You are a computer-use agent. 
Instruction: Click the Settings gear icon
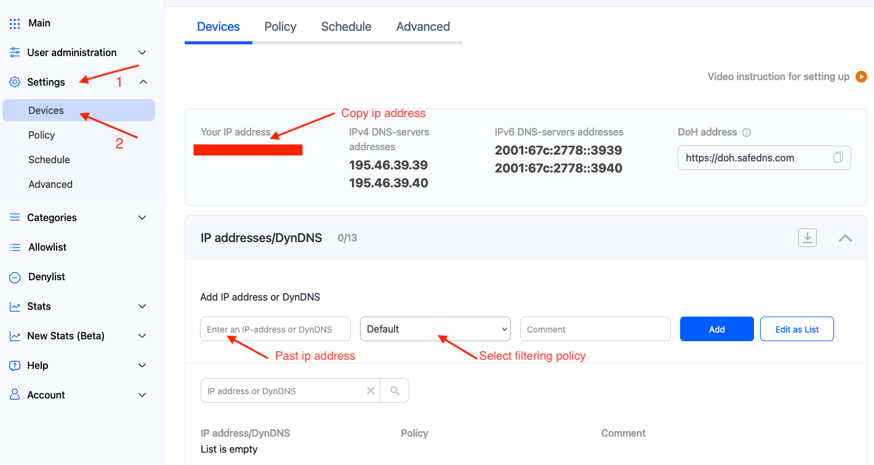(15, 82)
